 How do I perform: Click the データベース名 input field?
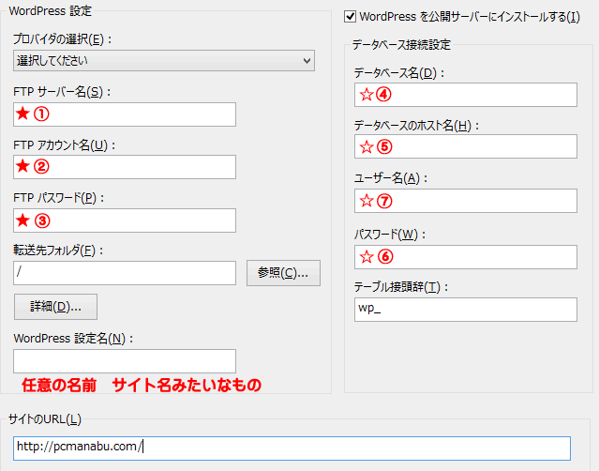tap(466, 95)
